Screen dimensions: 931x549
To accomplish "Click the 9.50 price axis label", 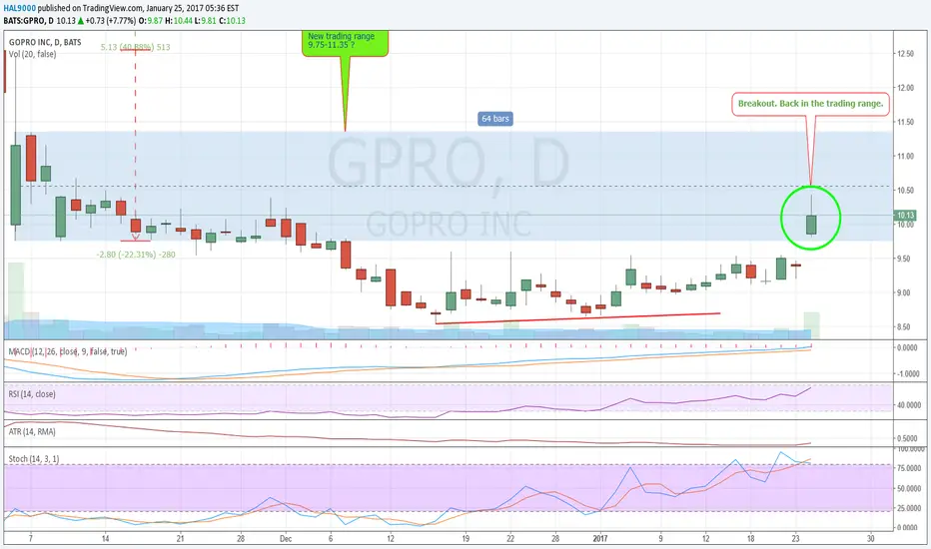I will click(x=903, y=259).
